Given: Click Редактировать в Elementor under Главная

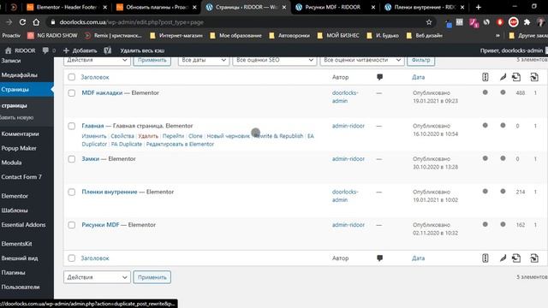Looking at the screenshot, I should 180,144.
